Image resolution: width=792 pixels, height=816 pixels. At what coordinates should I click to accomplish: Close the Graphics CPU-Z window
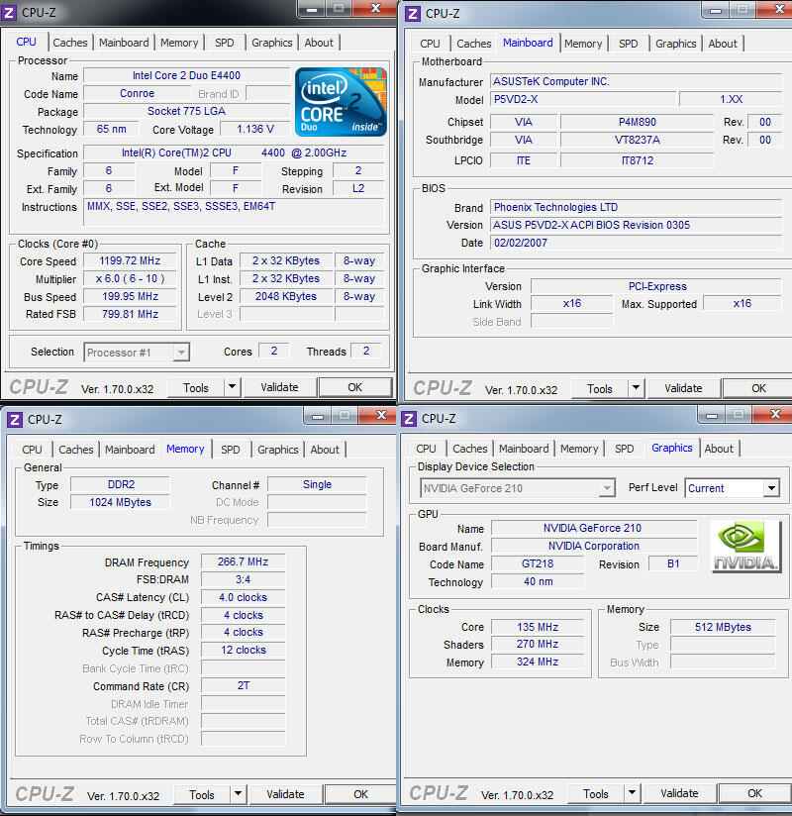[x=775, y=415]
